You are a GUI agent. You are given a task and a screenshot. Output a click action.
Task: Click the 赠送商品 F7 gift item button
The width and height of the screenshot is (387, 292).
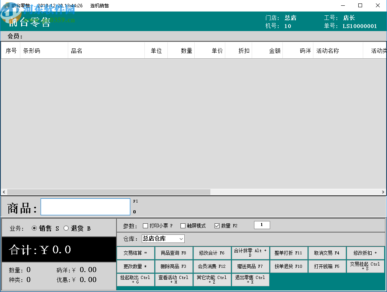click(250, 266)
